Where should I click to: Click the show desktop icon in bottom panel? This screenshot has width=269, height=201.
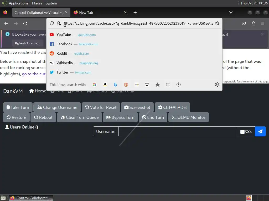(x=3, y=198)
